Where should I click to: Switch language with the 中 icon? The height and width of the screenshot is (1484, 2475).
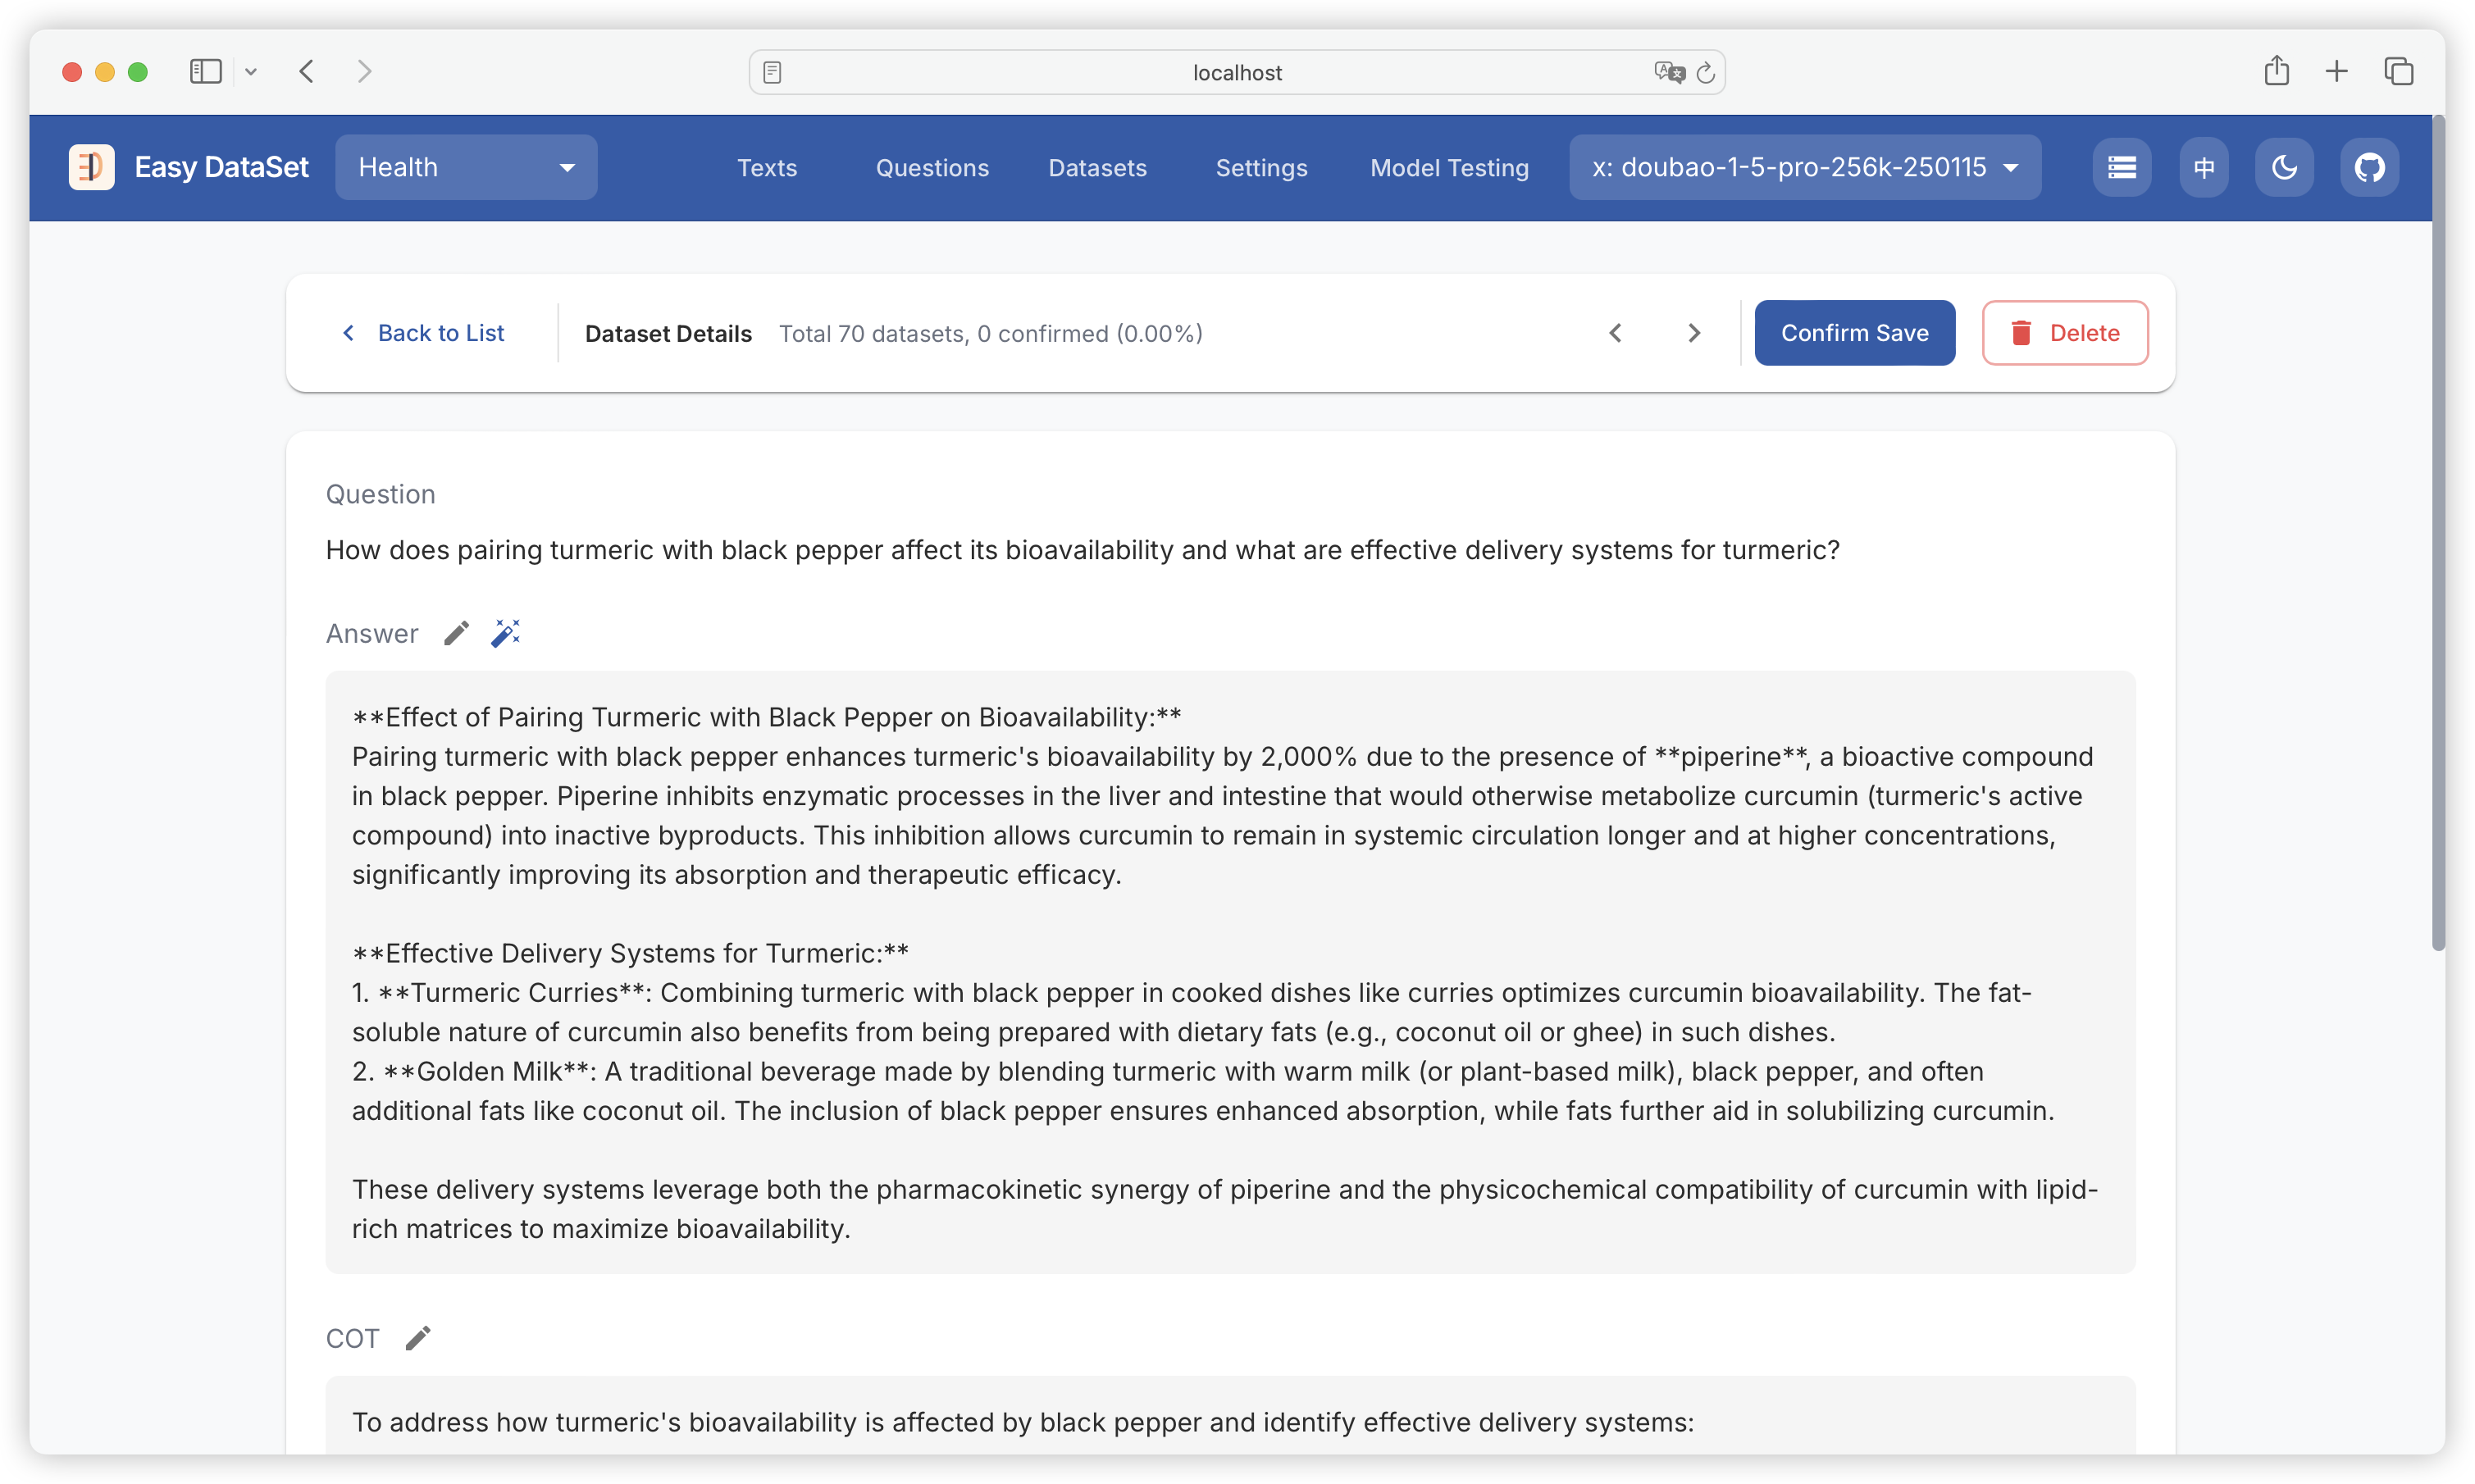(x=2204, y=167)
